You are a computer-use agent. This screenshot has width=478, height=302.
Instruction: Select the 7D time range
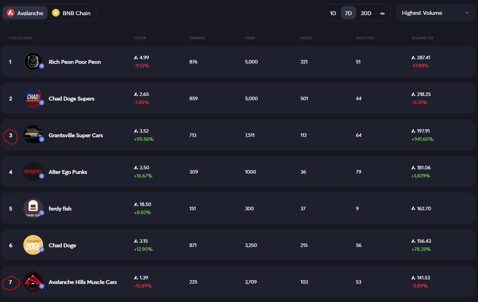point(349,13)
